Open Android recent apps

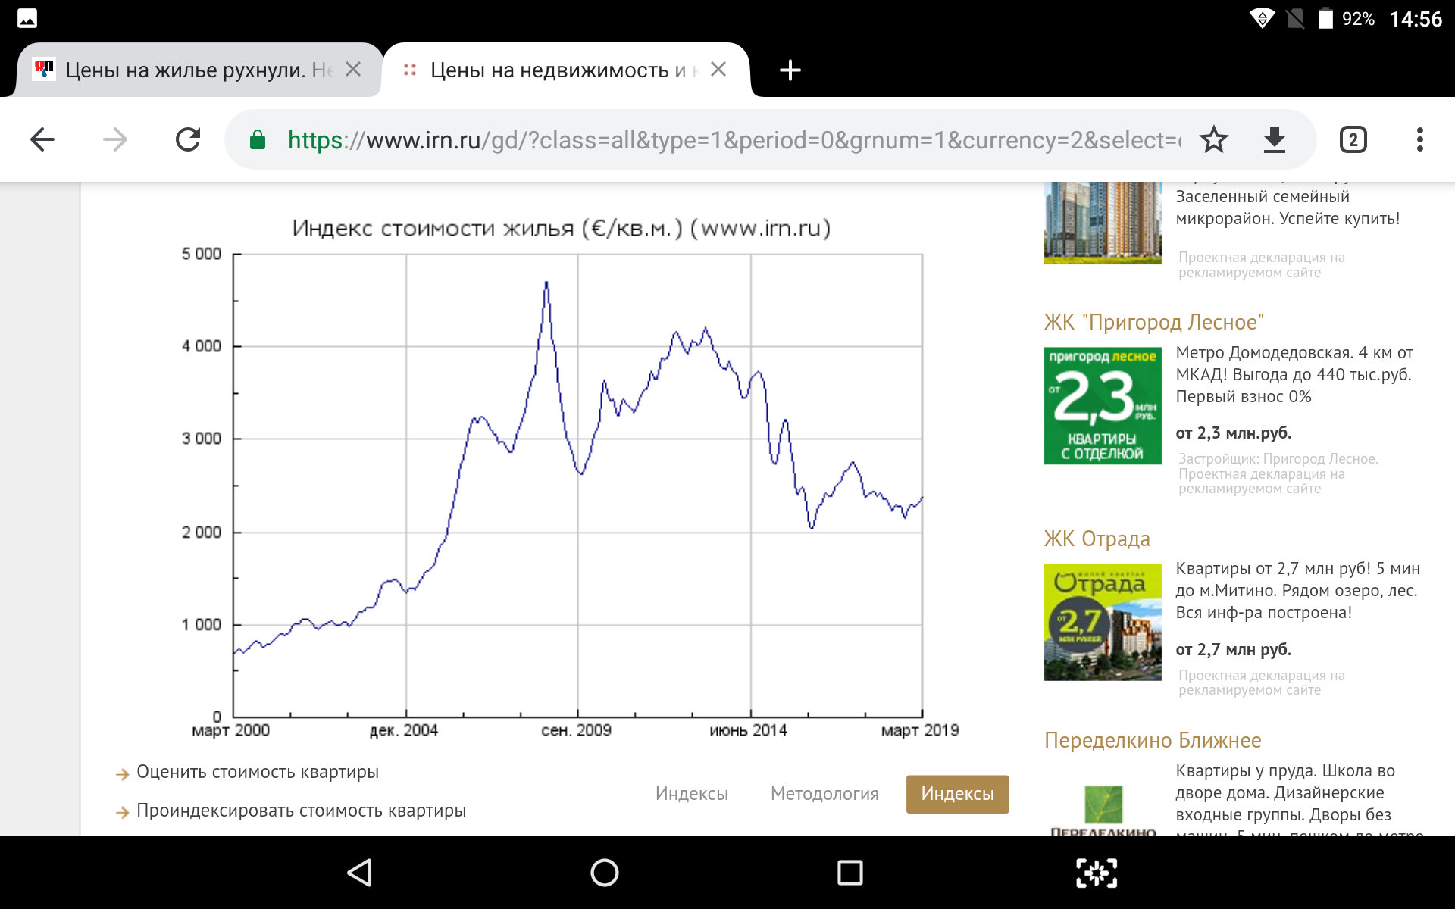coord(850,873)
